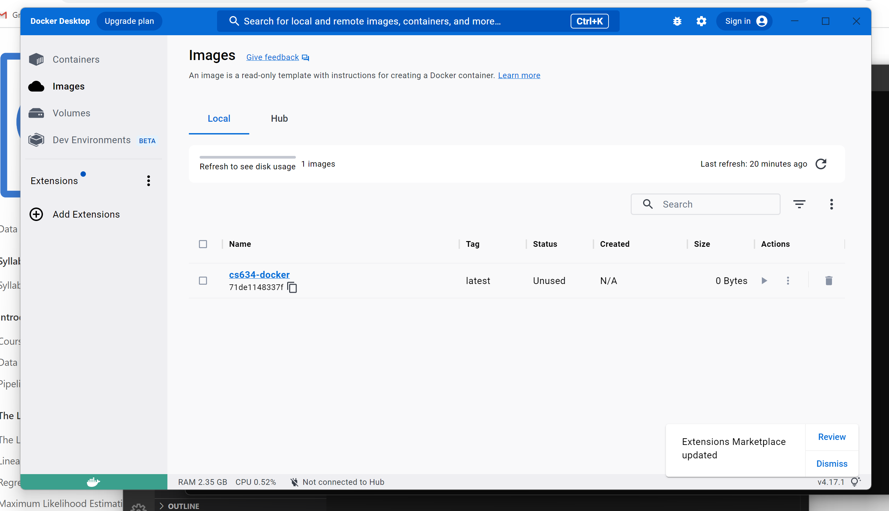Click Add Extensions label

pyautogui.click(x=86, y=214)
